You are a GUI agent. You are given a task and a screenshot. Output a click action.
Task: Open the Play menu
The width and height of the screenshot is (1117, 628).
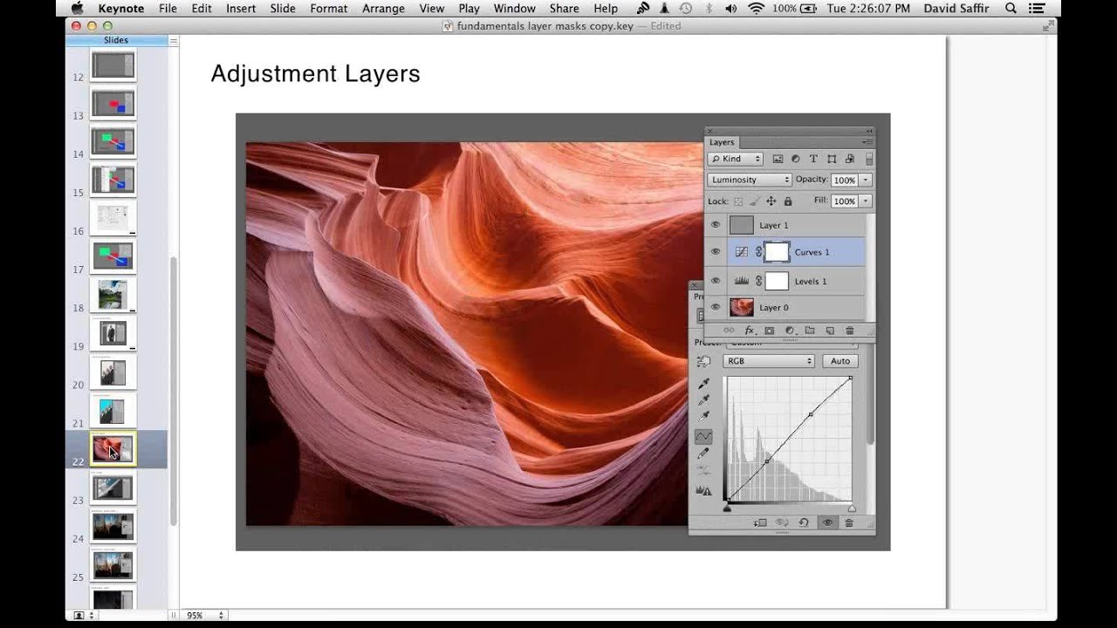(469, 8)
